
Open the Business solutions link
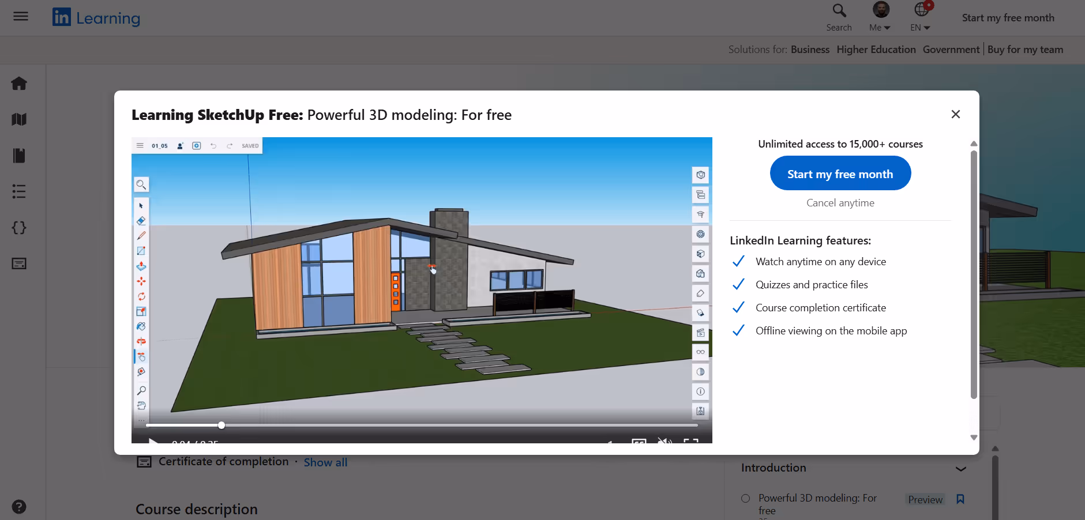click(x=810, y=50)
